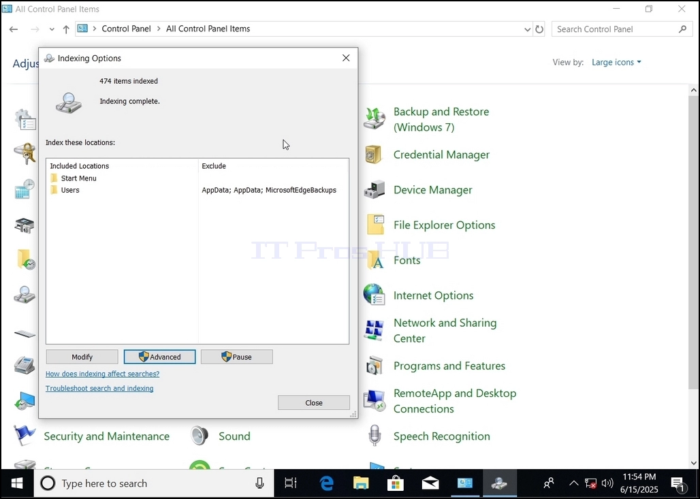Screen dimensions: 700x499
Task: Select the Indexing Options taskbar icon
Action: pyautogui.click(x=499, y=483)
